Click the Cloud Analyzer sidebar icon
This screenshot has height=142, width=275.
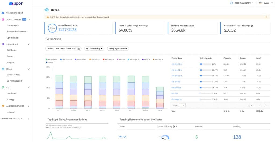coord(3,20)
